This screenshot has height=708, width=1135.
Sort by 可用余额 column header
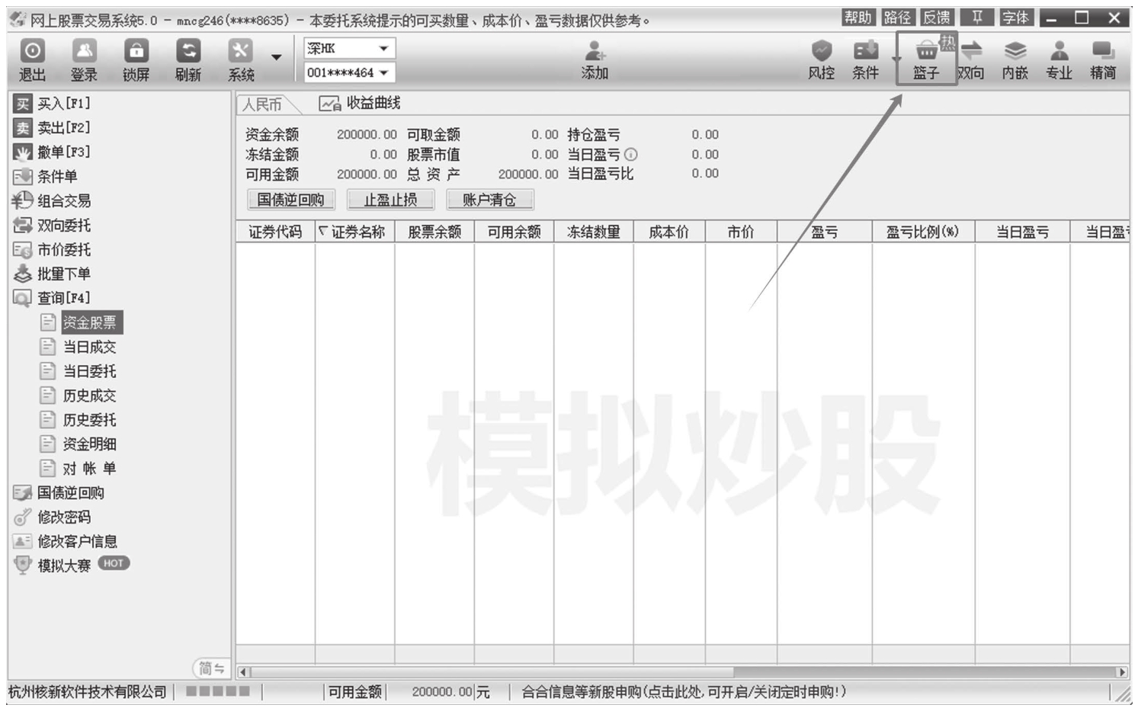[x=514, y=232]
